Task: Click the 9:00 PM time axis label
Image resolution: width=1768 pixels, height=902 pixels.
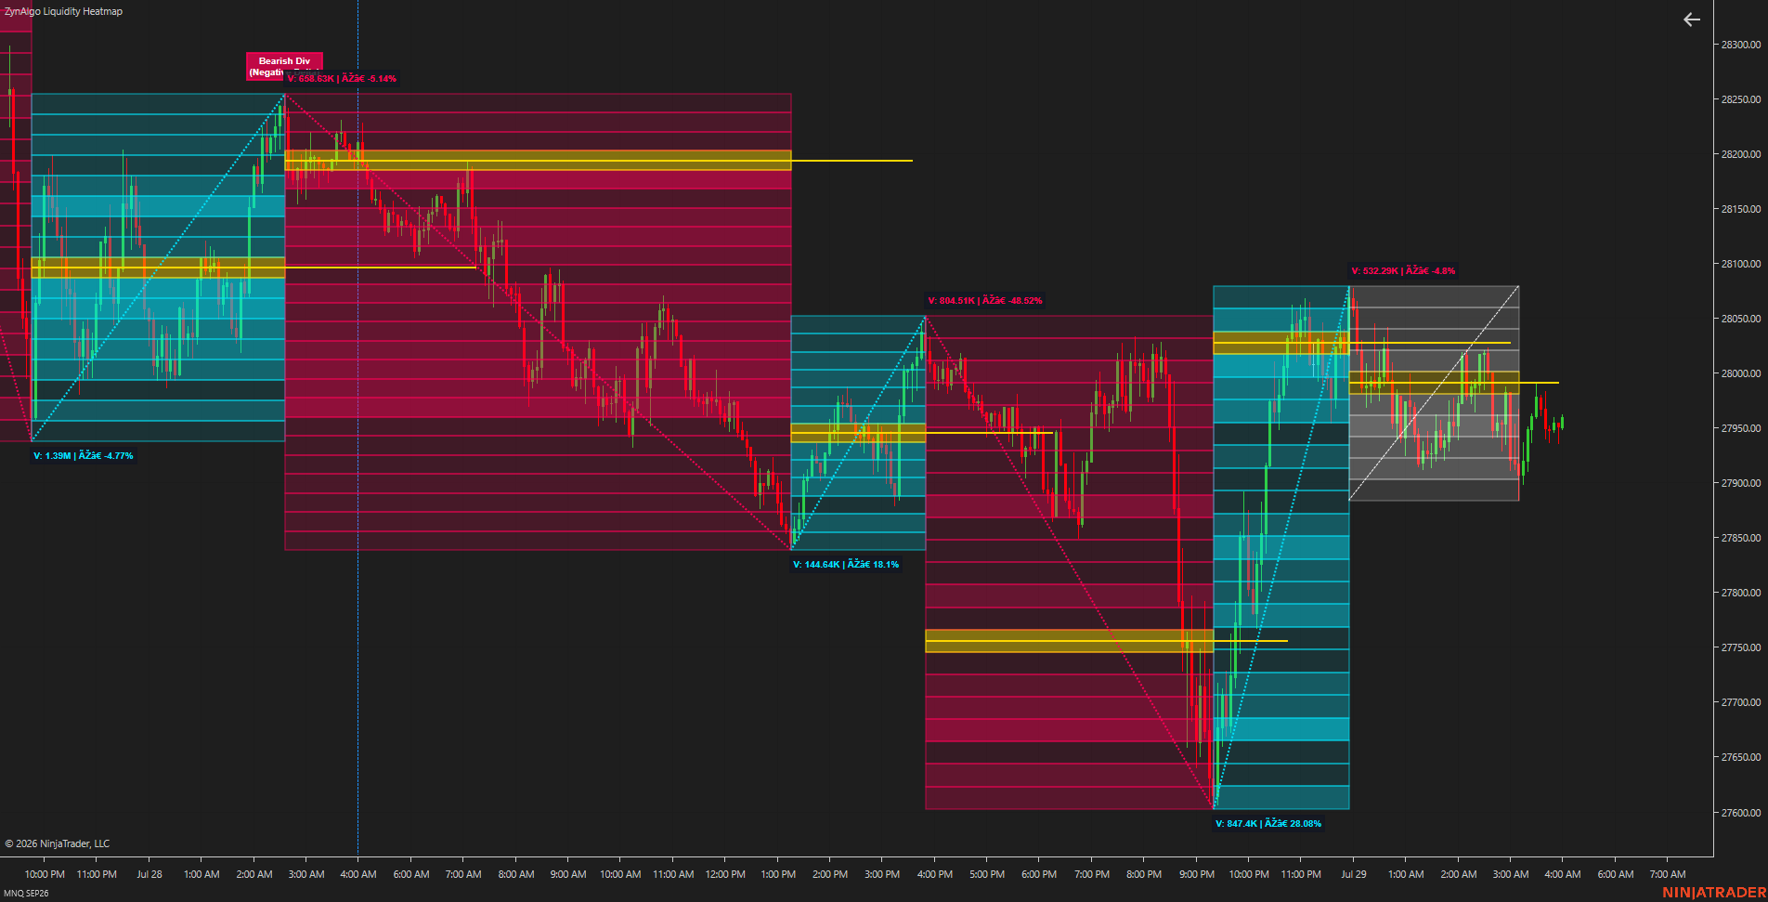Action: 1197,874
